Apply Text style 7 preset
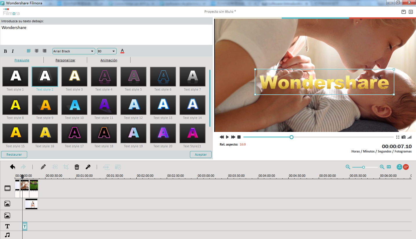The height and width of the screenshot is (239, 416). [193, 77]
